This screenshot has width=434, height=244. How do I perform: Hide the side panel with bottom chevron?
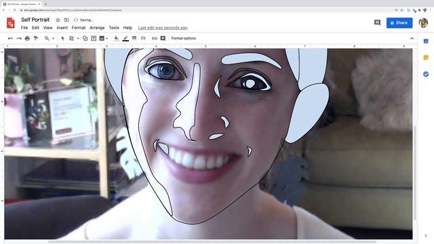pos(426,236)
